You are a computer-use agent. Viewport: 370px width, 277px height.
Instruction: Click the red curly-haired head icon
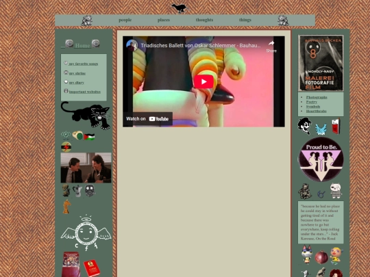click(x=336, y=273)
